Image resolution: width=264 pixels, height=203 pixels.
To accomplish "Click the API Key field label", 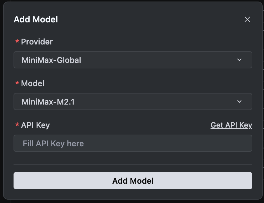I will [35, 125].
